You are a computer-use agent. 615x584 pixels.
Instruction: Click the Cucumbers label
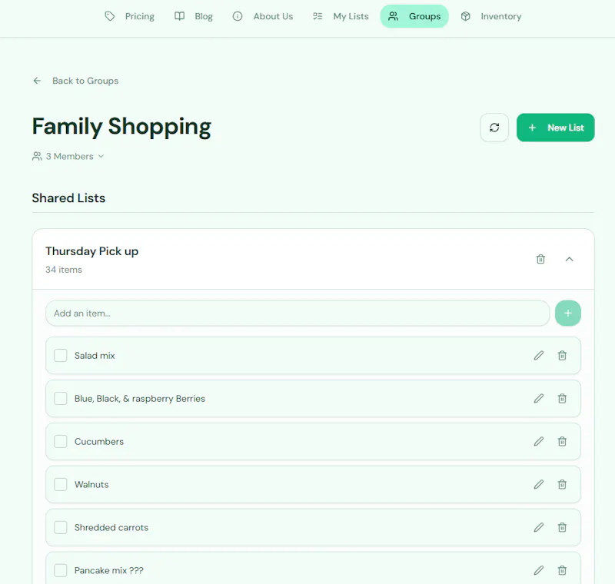point(99,441)
